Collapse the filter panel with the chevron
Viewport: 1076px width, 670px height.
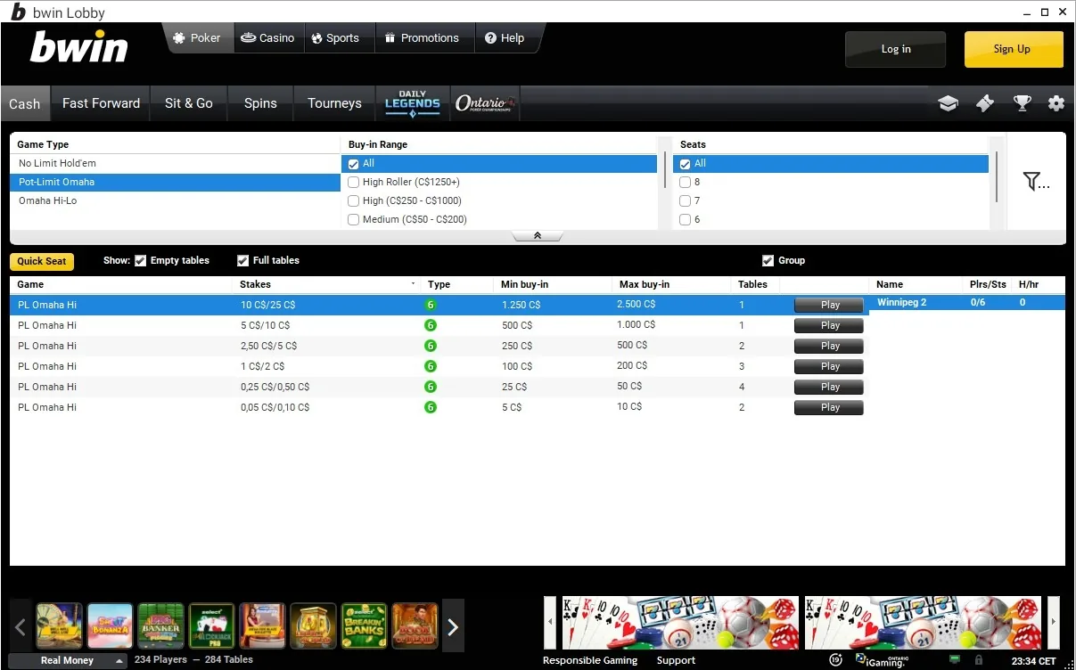pyautogui.click(x=537, y=234)
